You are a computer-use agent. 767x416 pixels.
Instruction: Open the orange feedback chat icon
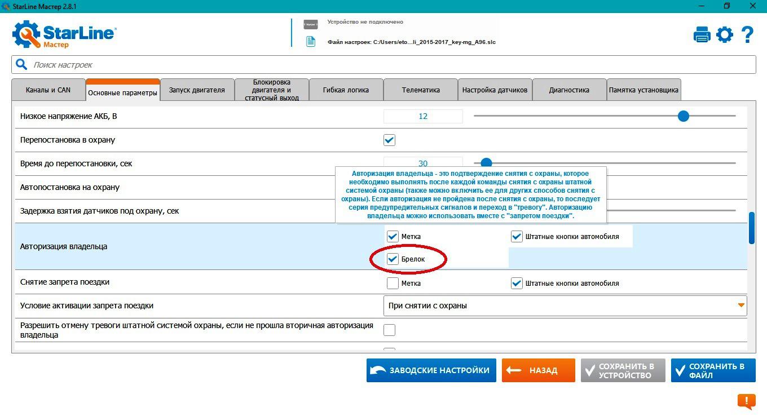point(746,402)
